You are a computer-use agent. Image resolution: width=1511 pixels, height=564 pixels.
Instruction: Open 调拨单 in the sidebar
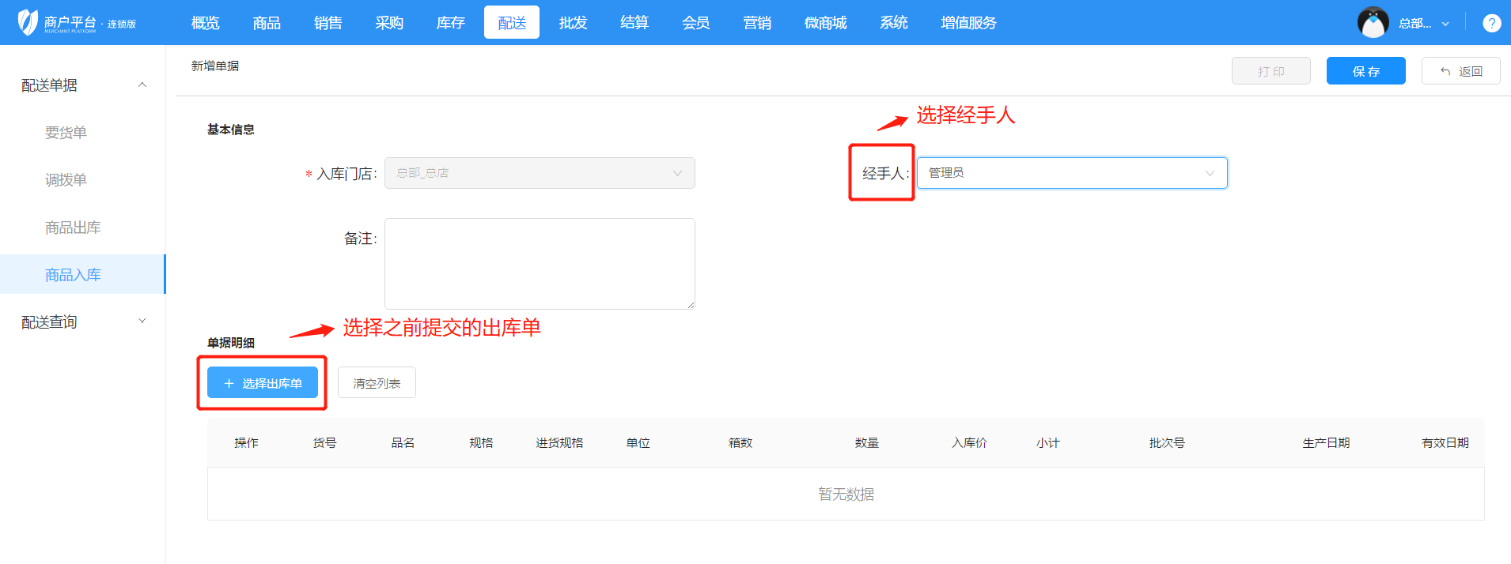point(66,180)
